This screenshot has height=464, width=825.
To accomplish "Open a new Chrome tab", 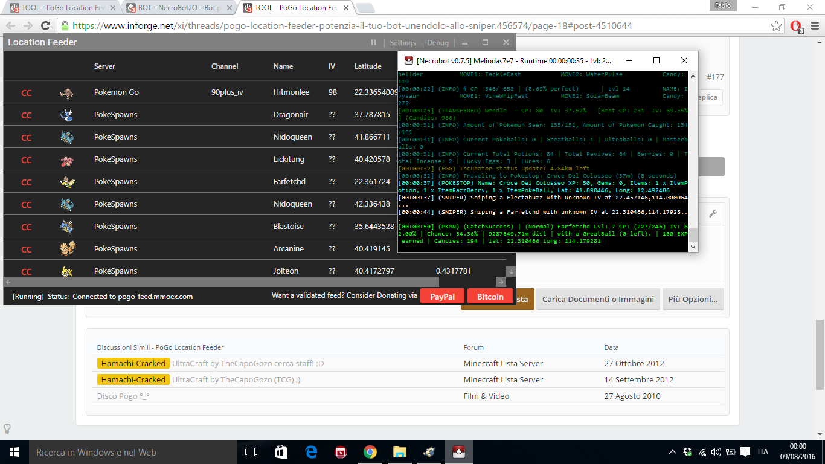I will point(364,8).
